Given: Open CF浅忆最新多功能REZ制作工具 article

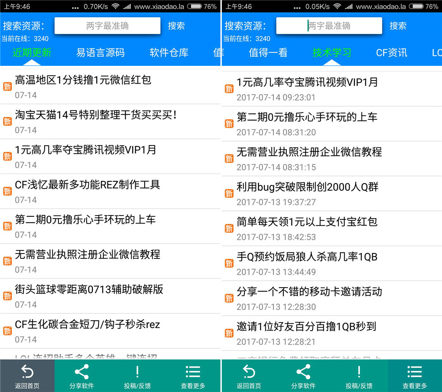Looking at the screenshot, I should coord(110,191).
